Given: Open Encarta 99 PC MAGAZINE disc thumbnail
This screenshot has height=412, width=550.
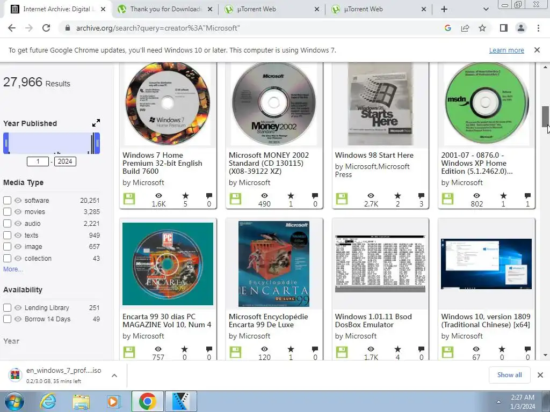Looking at the screenshot, I should tap(168, 264).
